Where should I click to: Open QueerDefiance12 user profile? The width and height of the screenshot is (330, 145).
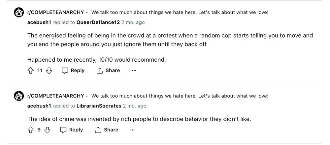pos(98,22)
